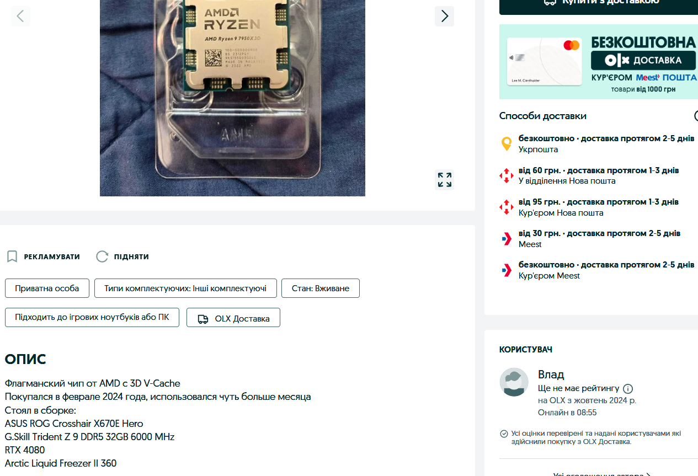
Task: Open Влад's user avatar
Action: 514,382
